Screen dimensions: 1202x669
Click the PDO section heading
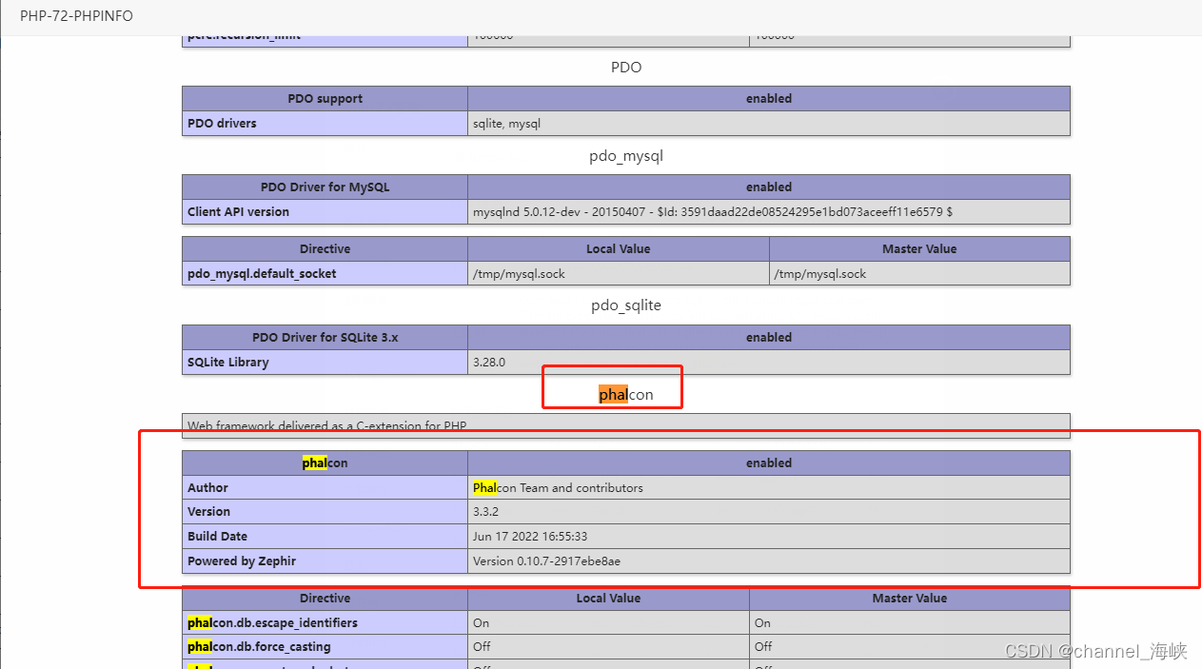[626, 68]
